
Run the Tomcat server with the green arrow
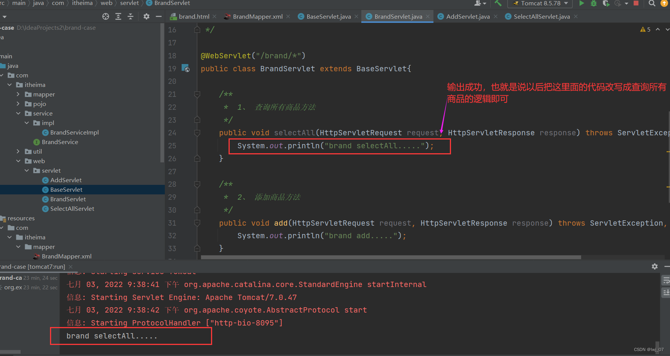581,3
